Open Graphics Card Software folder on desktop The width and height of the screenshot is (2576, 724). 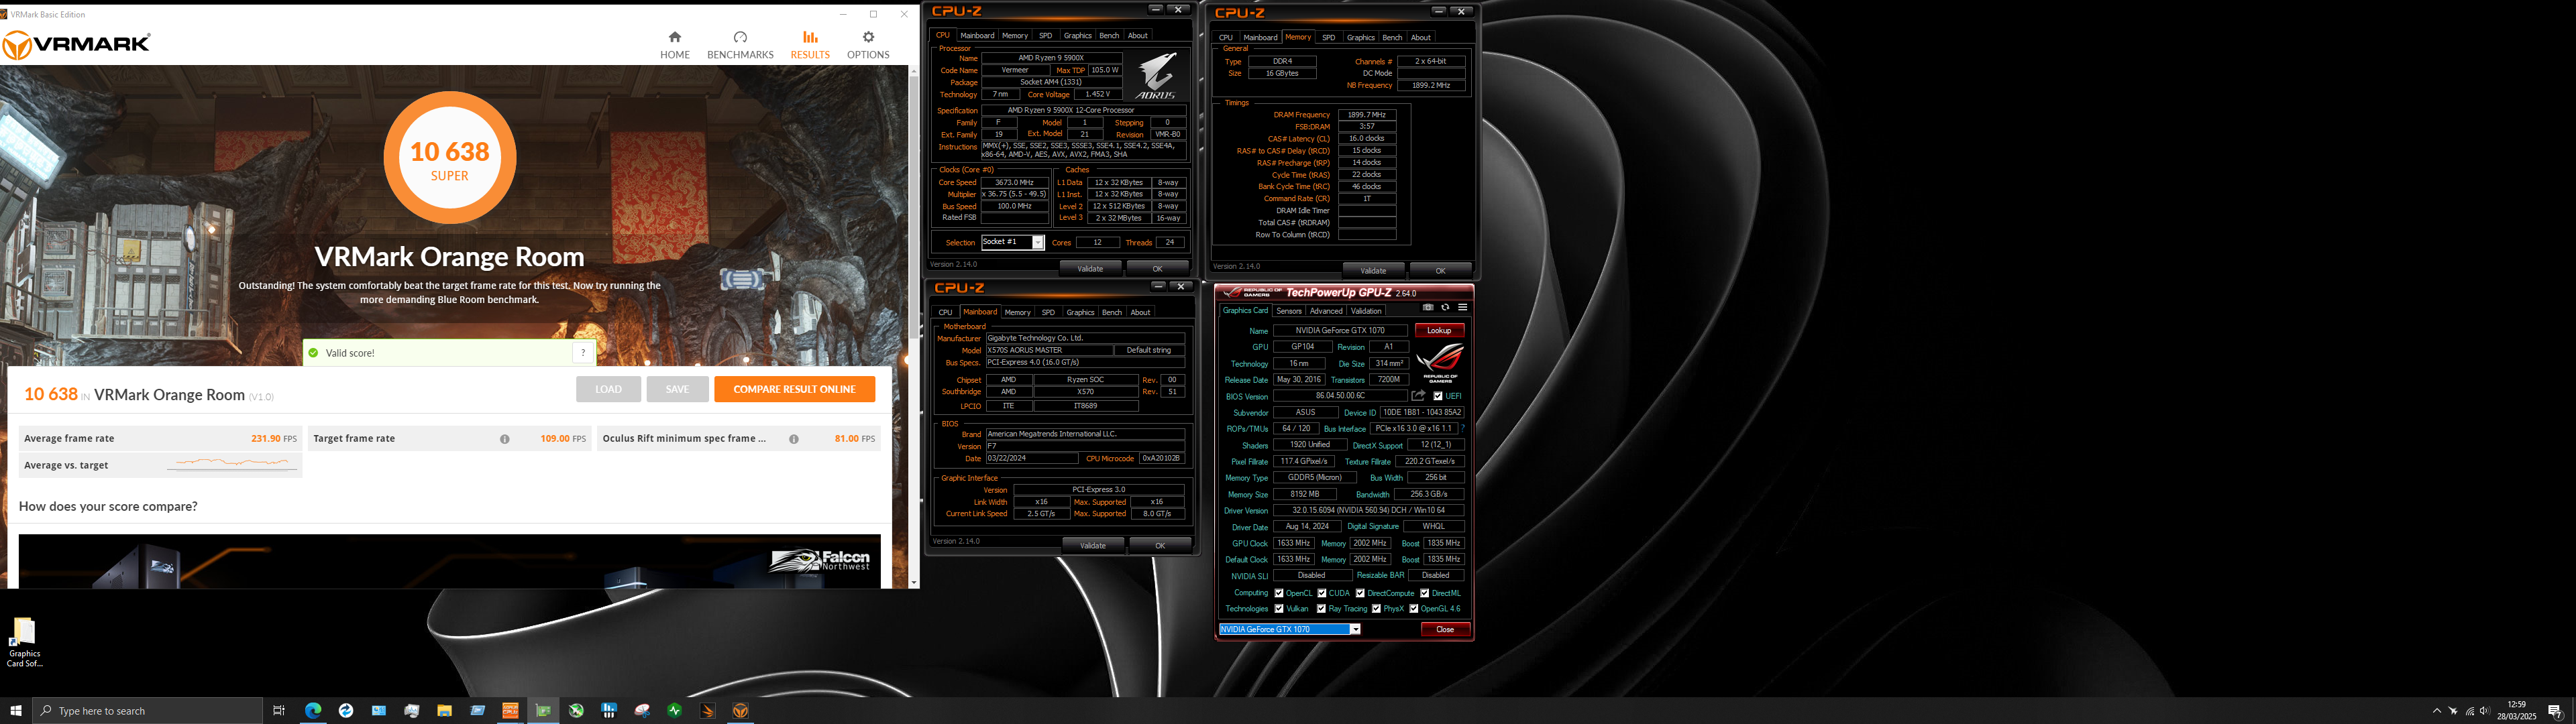[24, 642]
